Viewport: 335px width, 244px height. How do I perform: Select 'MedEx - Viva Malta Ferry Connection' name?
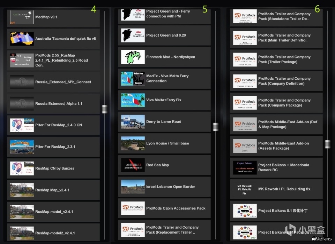167,78
